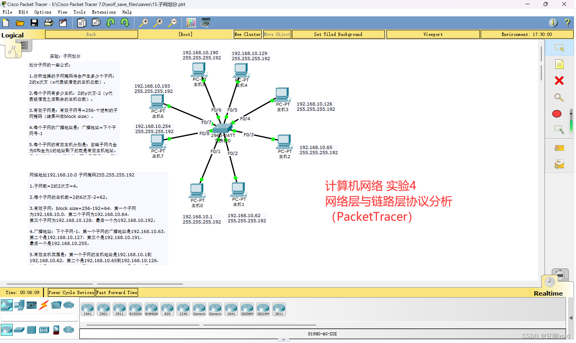Switch to Realtime mode tab
The image size is (576, 343).
(x=548, y=293)
